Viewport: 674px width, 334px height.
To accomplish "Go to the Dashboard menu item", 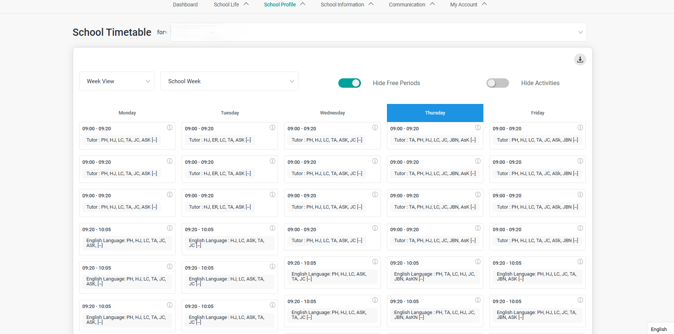I will coord(185,5).
